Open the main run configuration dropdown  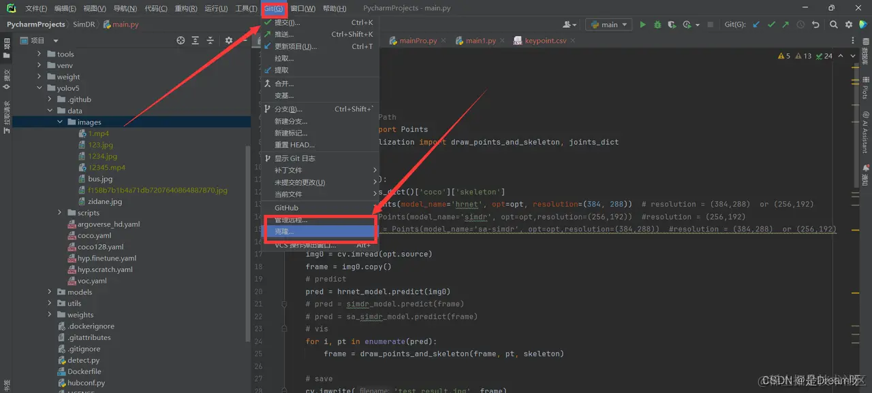pyautogui.click(x=609, y=24)
